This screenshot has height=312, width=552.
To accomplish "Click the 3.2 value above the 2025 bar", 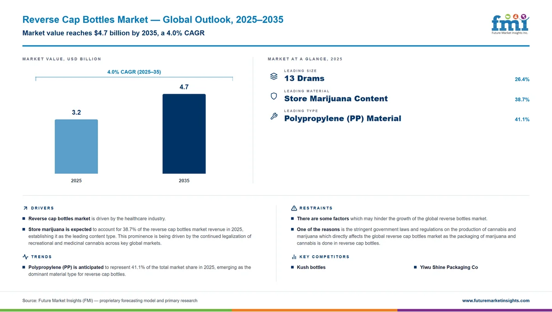I will click(x=76, y=113).
